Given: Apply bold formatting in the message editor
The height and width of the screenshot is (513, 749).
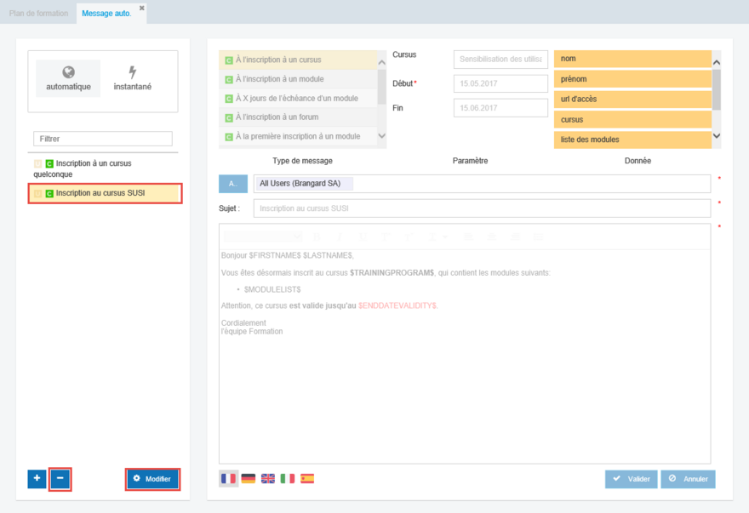Looking at the screenshot, I should [x=316, y=237].
